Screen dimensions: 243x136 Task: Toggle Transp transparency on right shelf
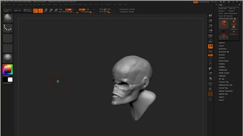(210, 89)
